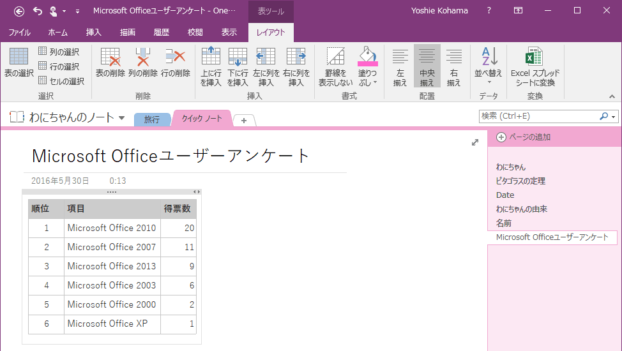
Task: Collapse the ribbon with the chevron
Action: pyautogui.click(x=612, y=96)
